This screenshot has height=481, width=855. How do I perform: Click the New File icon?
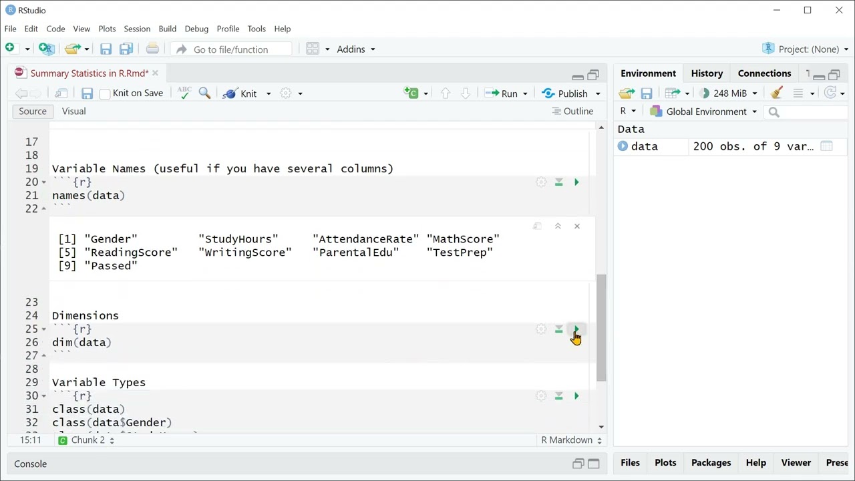click(10, 48)
